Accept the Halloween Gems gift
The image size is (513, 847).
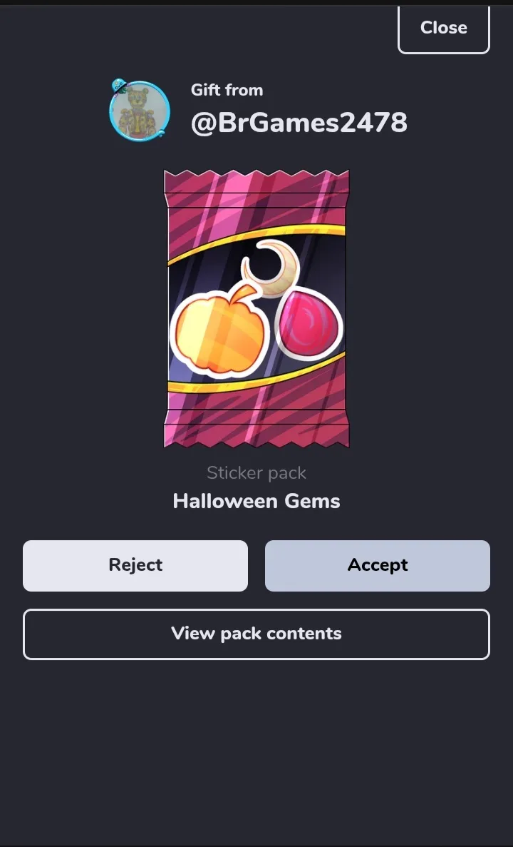pyautogui.click(x=378, y=566)
